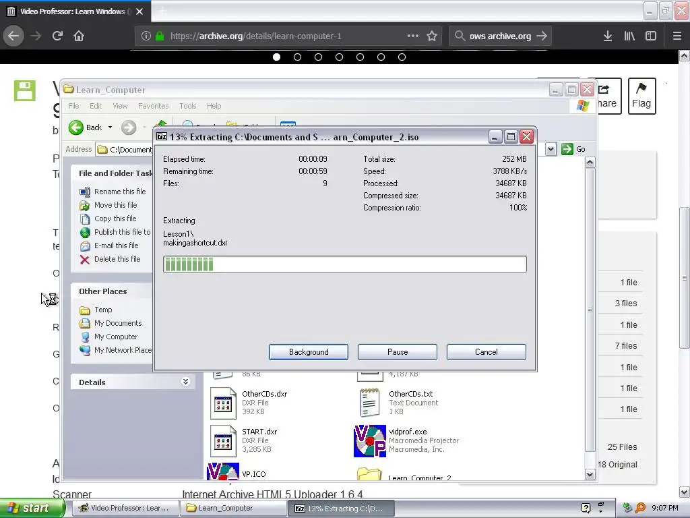Viewport: 690px width, 518px height.
Task: Click the Background button in 7-Zip dialog
Action: point(309,352)
